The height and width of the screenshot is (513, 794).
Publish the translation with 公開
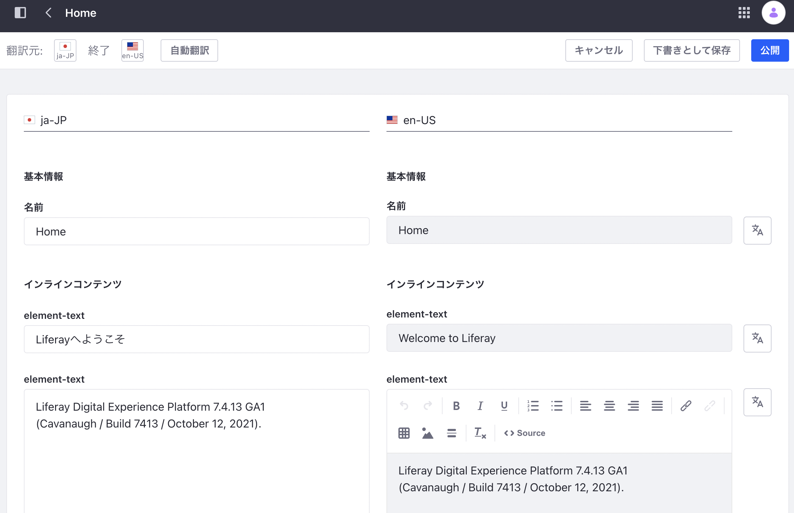[x=770, y=50]
